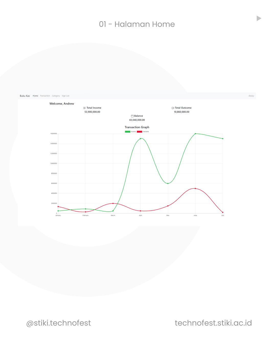Open the Buku Kas brand link
Screen dimensions: 276x345
point(25,96)
